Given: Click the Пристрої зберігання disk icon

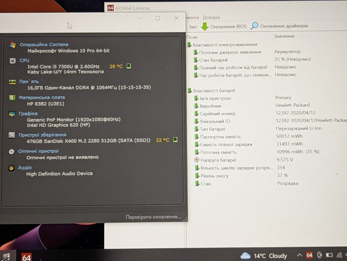Looking at the screenshot, I should point(12,135).
